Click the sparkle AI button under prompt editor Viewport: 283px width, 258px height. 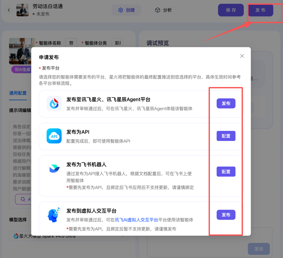coord(23,199)
